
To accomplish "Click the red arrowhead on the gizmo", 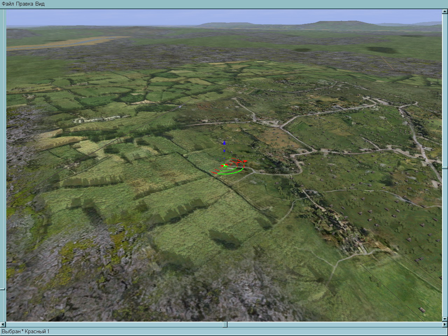I will pyautogui.click(x=245, y=161).
